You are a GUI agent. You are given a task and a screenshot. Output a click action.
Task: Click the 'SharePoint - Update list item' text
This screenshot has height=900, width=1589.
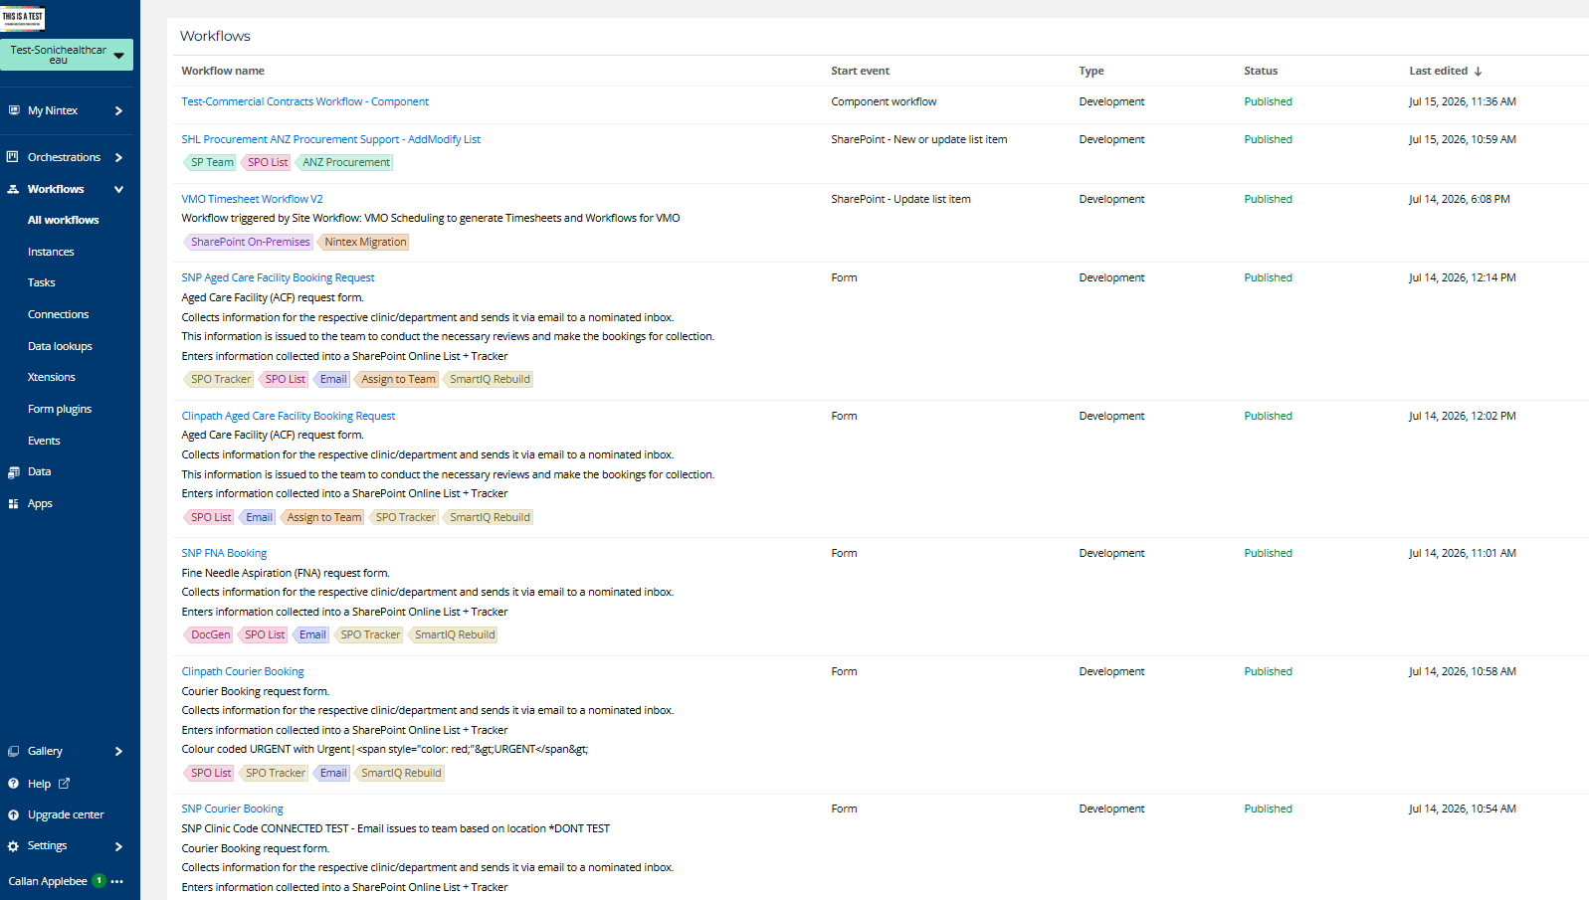[900, 200]
